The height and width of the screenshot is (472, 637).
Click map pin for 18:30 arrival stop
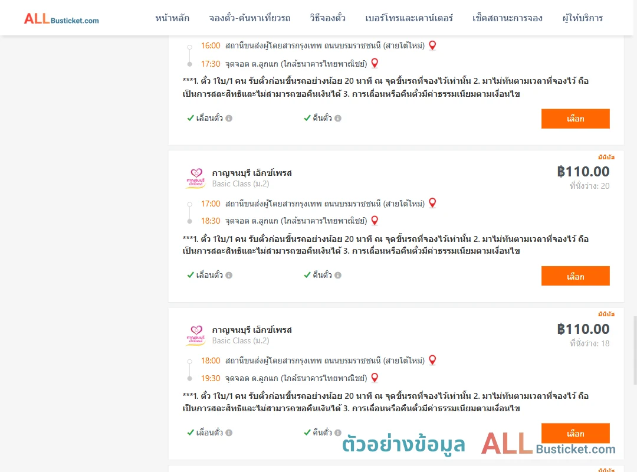(375, 220)
